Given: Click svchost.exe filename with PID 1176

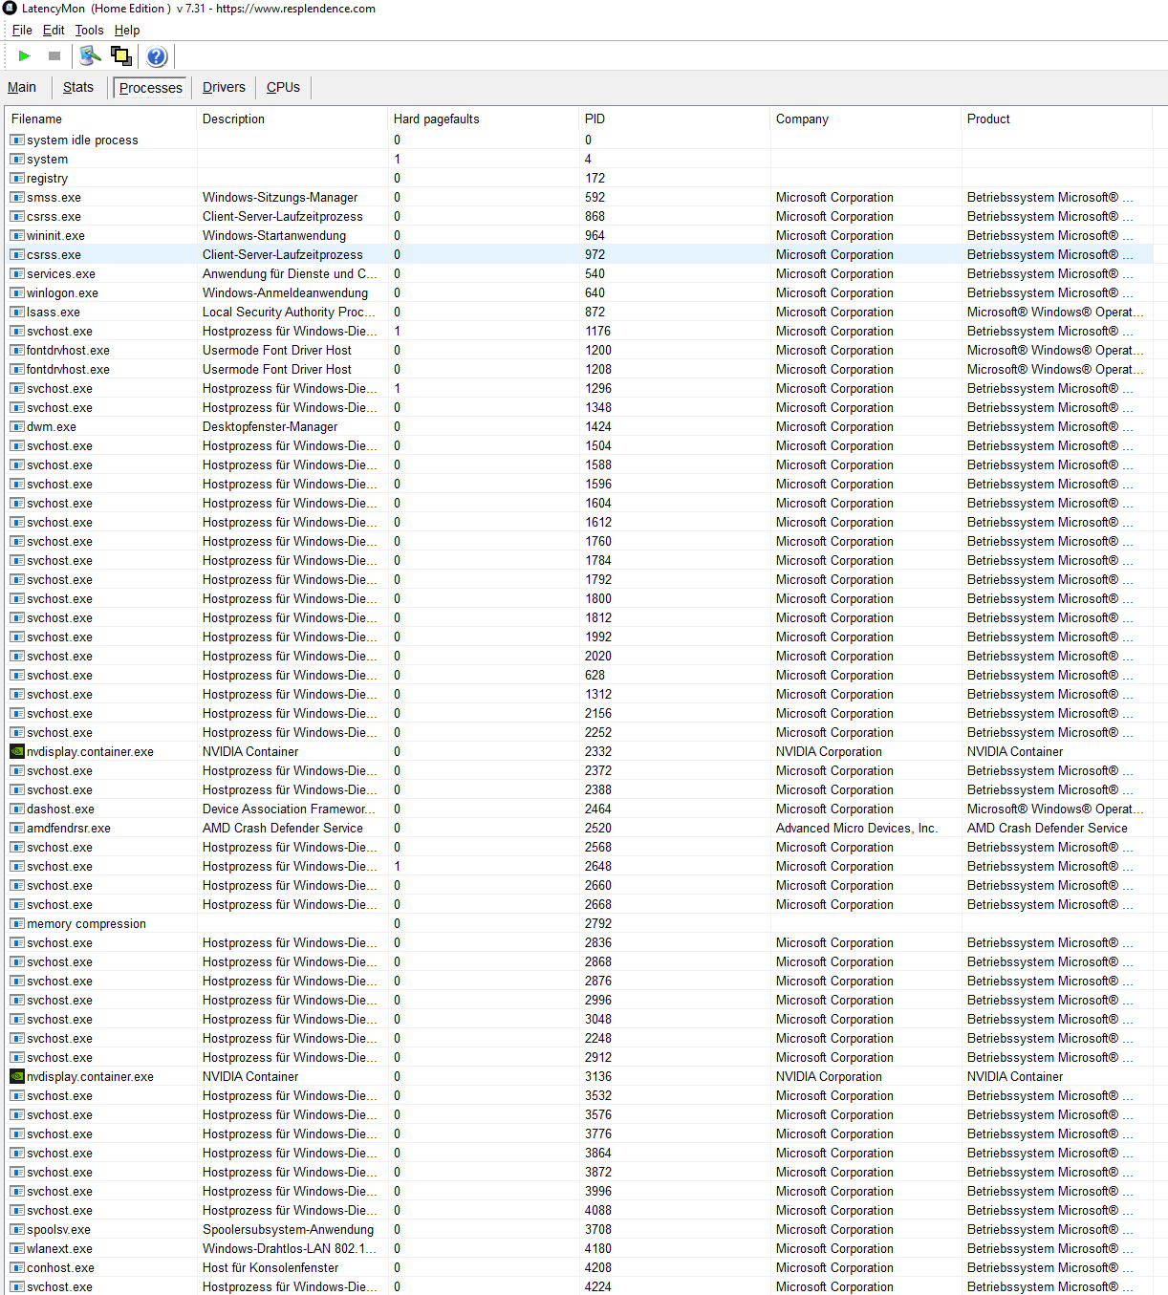Looking at the screenshot, I should pyautogui.click(x=59, y=331).
